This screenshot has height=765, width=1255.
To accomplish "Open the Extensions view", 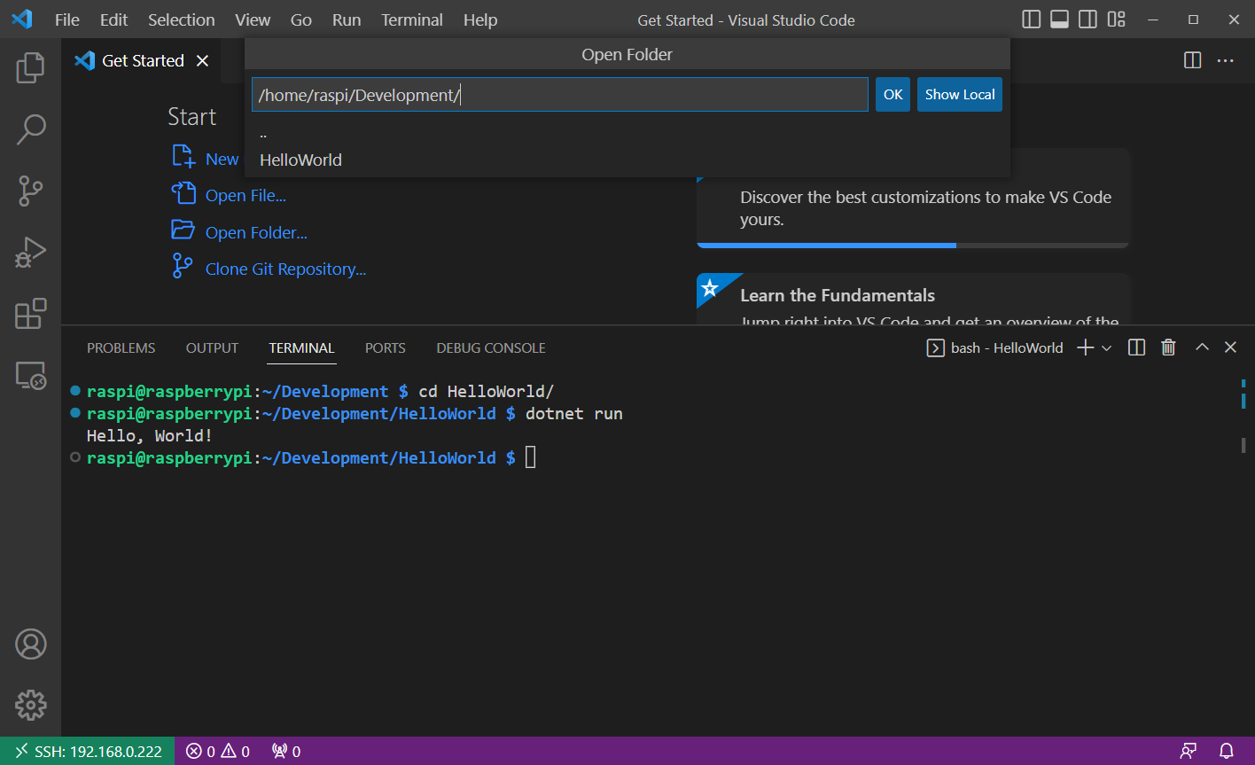I will [30, 314].
